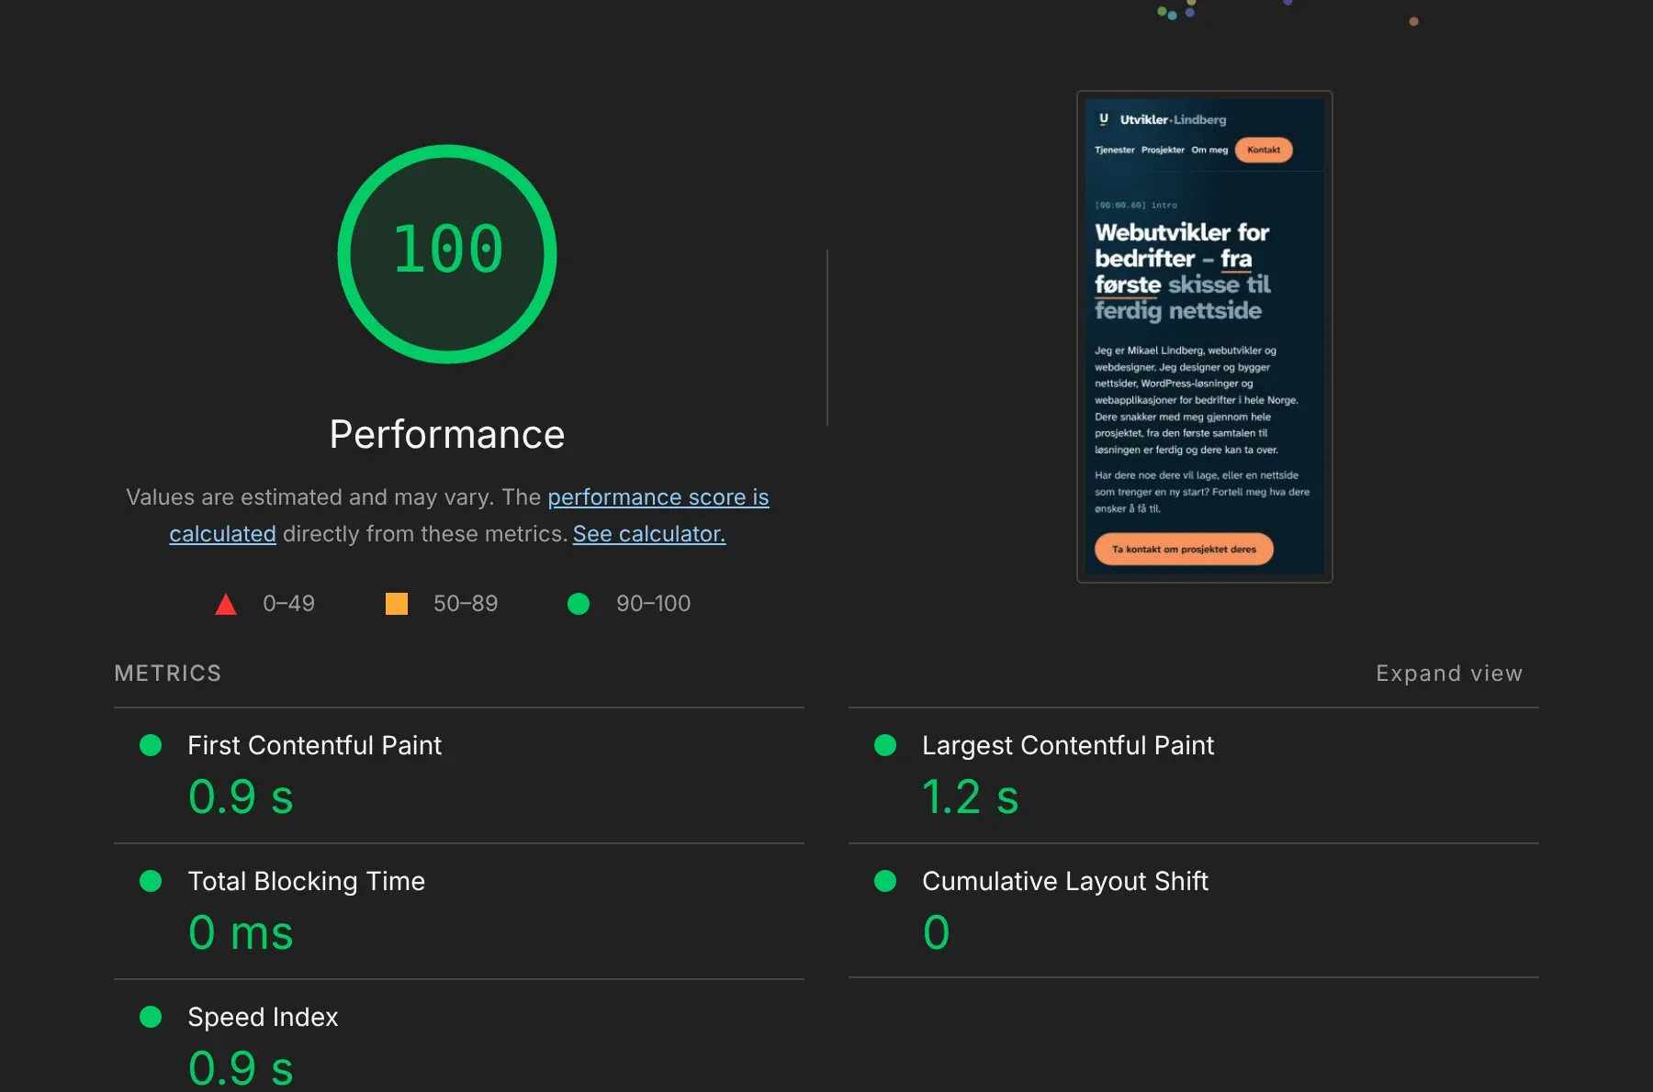Click the First Contentful Paint value 0.9 s

pos(241,797)
